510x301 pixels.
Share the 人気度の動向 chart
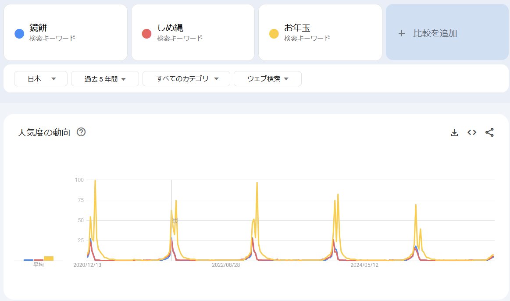(489, 132)
